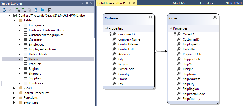This screenshot has width=243, height=106.
Task: Select the Address property in Customer
Action: tap(124, 54)
